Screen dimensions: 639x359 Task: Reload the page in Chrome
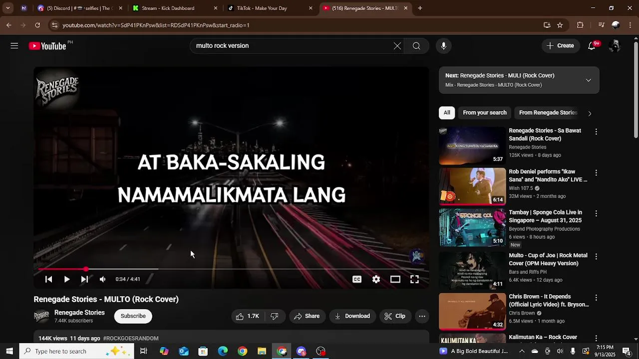click(37, 25)
